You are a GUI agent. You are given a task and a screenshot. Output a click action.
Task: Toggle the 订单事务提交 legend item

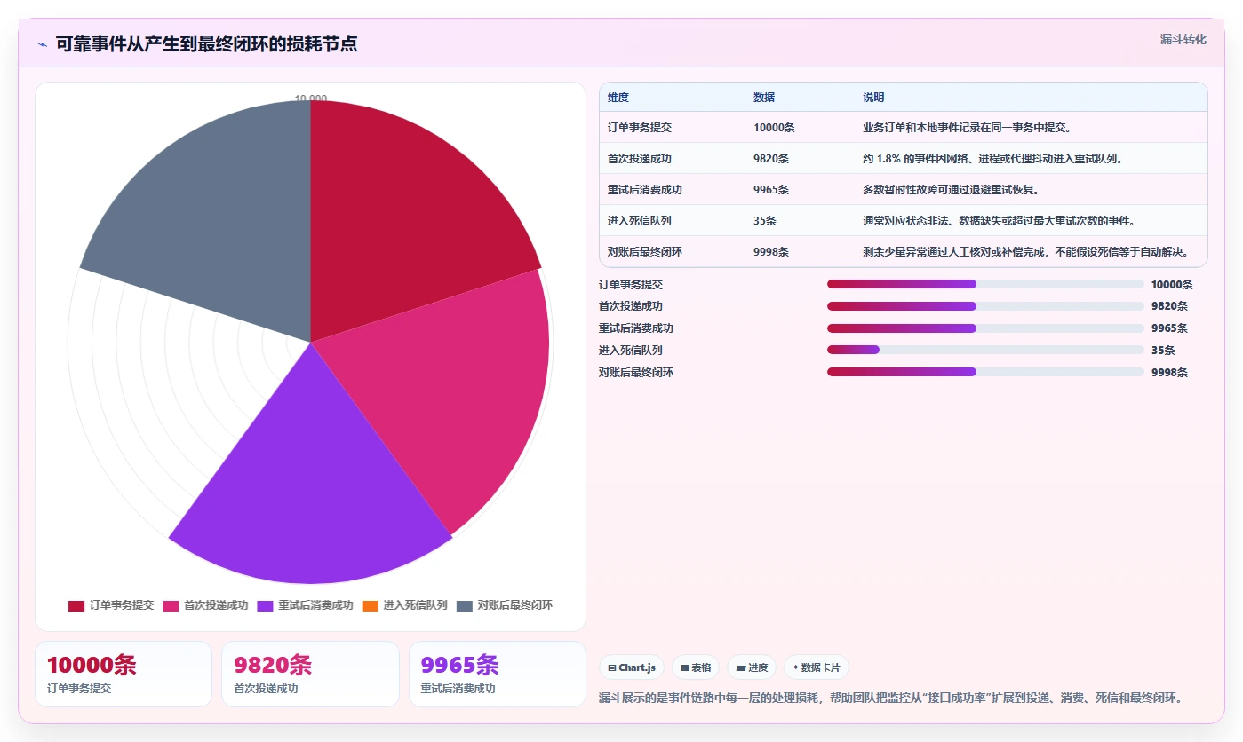tap(111, 605)
